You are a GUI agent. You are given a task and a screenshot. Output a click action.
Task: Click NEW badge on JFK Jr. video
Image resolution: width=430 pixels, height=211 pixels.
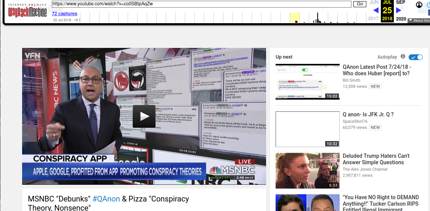[x=375, y=127]
